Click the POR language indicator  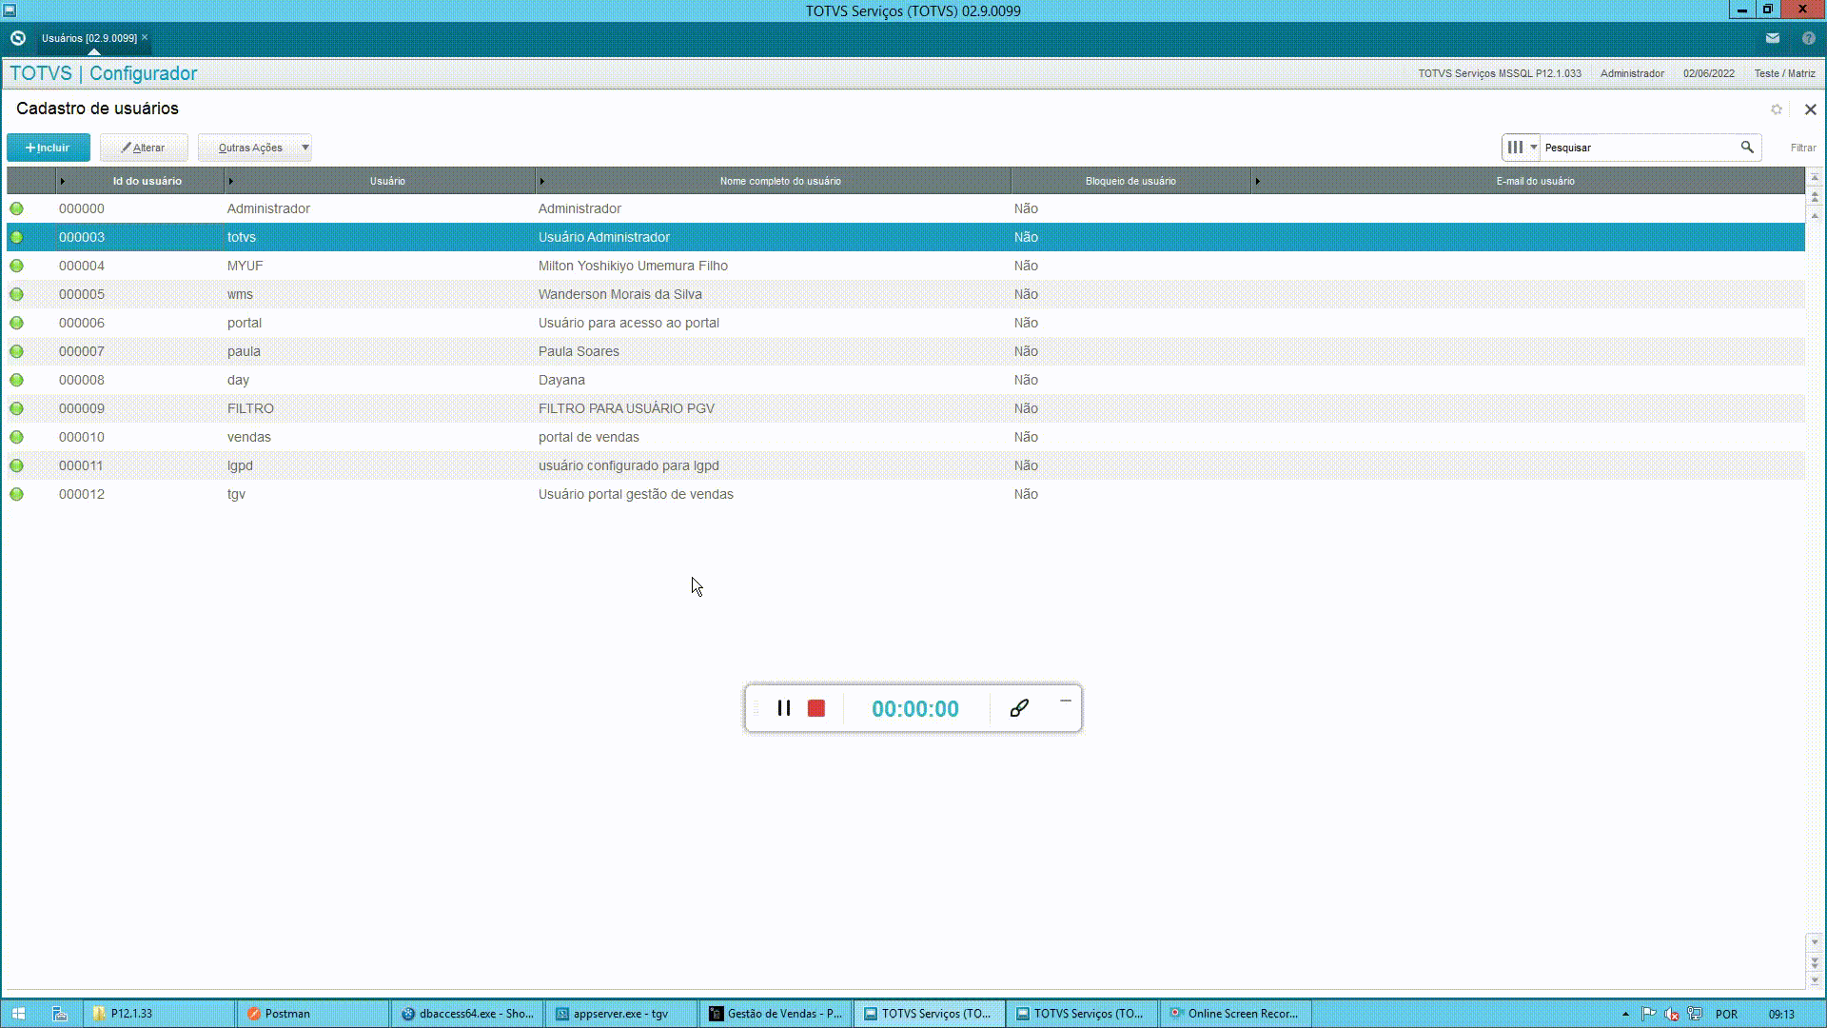tap(1726, 1014)
